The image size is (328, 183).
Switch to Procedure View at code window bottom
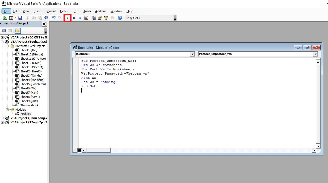click(x=75, y=150)
